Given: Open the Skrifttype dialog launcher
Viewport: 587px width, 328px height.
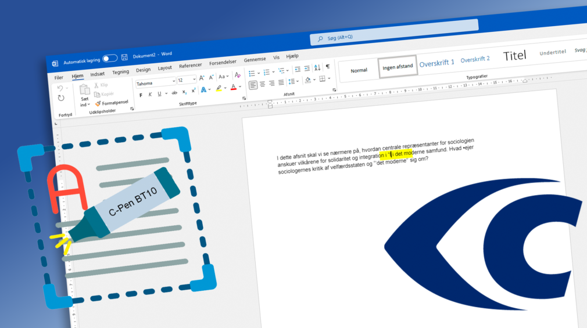Looking at the screenshot, I should tap(244, 98).
